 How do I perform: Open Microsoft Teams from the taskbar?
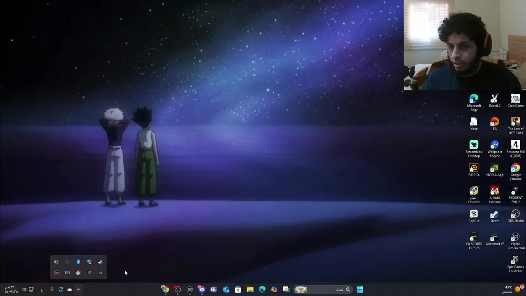[x=214, y=289]
